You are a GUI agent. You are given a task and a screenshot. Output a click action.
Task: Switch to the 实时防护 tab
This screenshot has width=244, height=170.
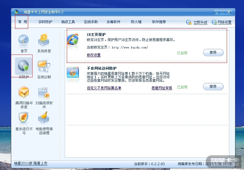[45, 22]
